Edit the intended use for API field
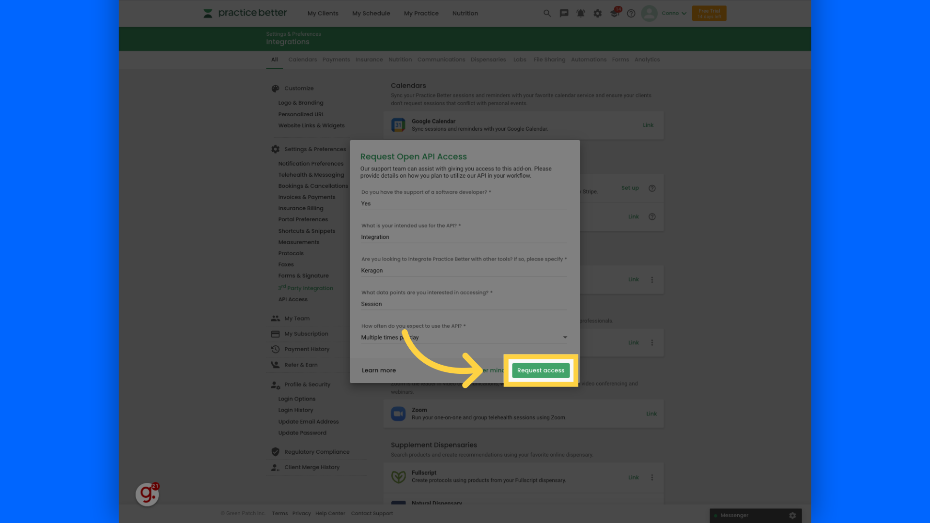The image size is (930, 523). tap(464, 237)
